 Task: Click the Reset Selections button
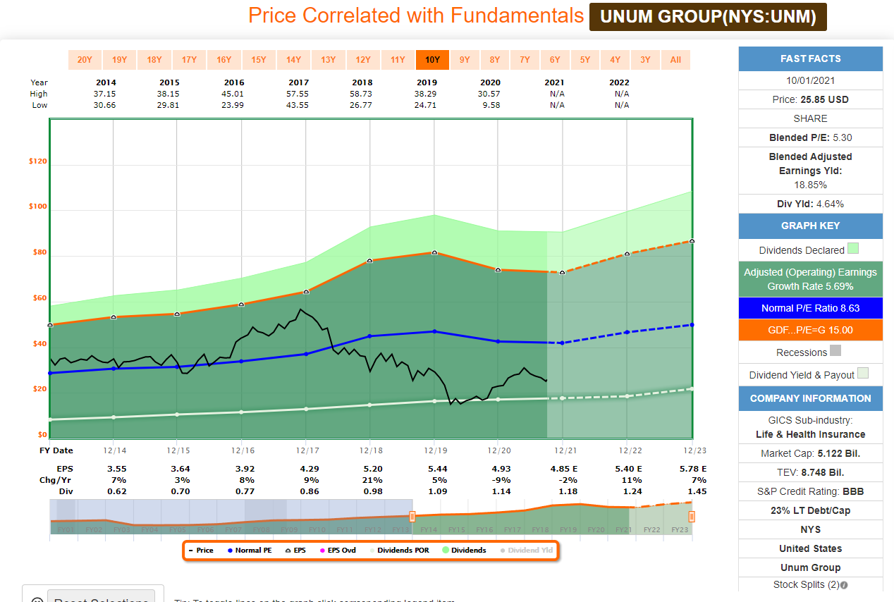click(x=101, y=598)
